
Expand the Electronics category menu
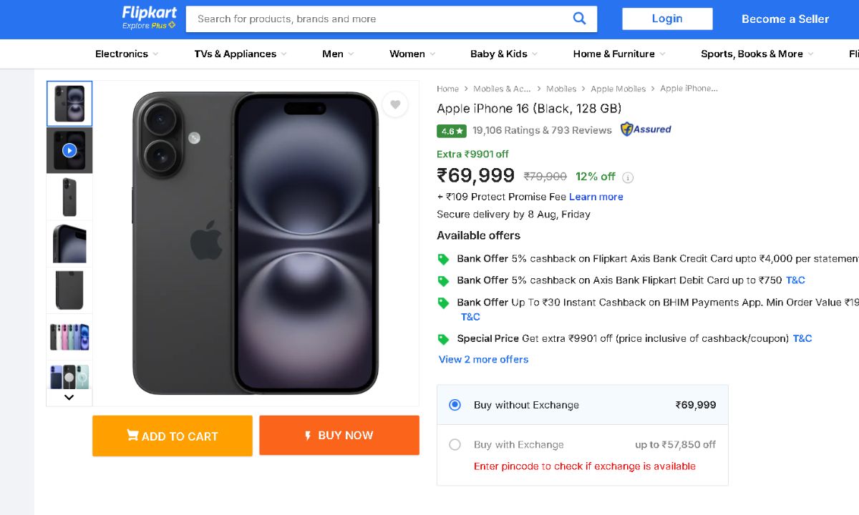coord(127,54)
